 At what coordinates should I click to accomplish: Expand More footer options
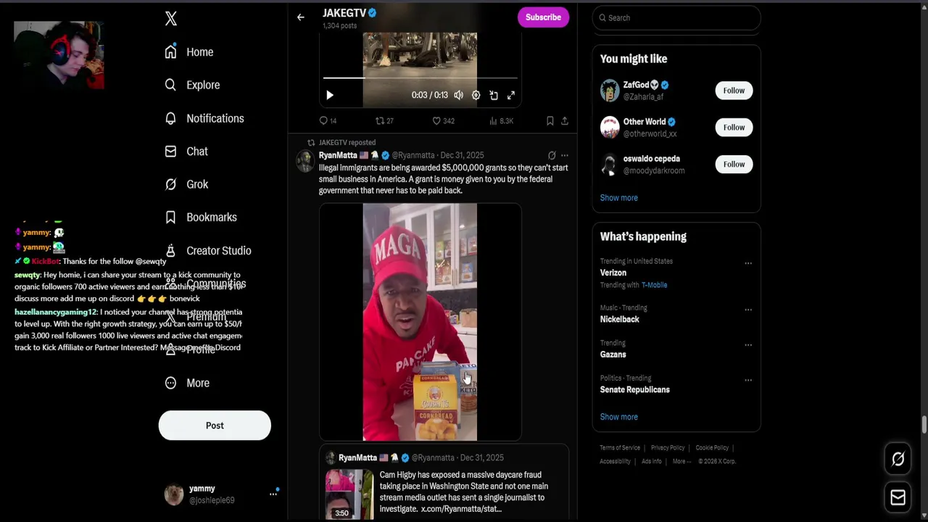coord(681,461)
